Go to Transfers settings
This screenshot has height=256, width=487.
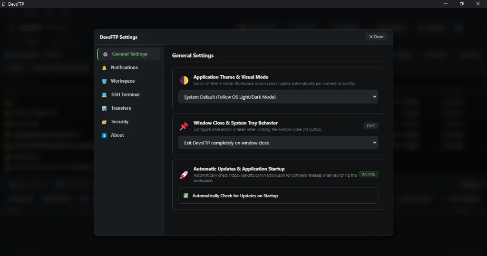129,108
